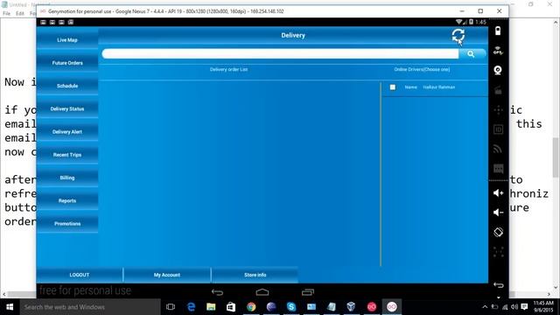Click Online Drivers(Choose one) header text
This screenshot has width=560, height=315.
coord(422,70)
